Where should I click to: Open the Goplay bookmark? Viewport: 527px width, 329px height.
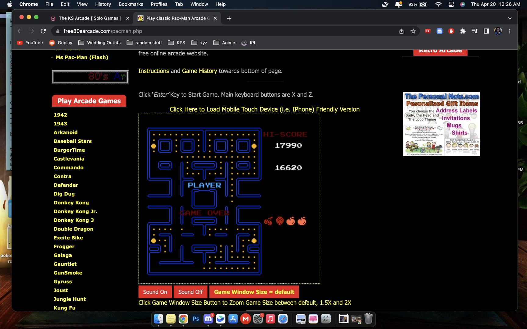[61, 43]
